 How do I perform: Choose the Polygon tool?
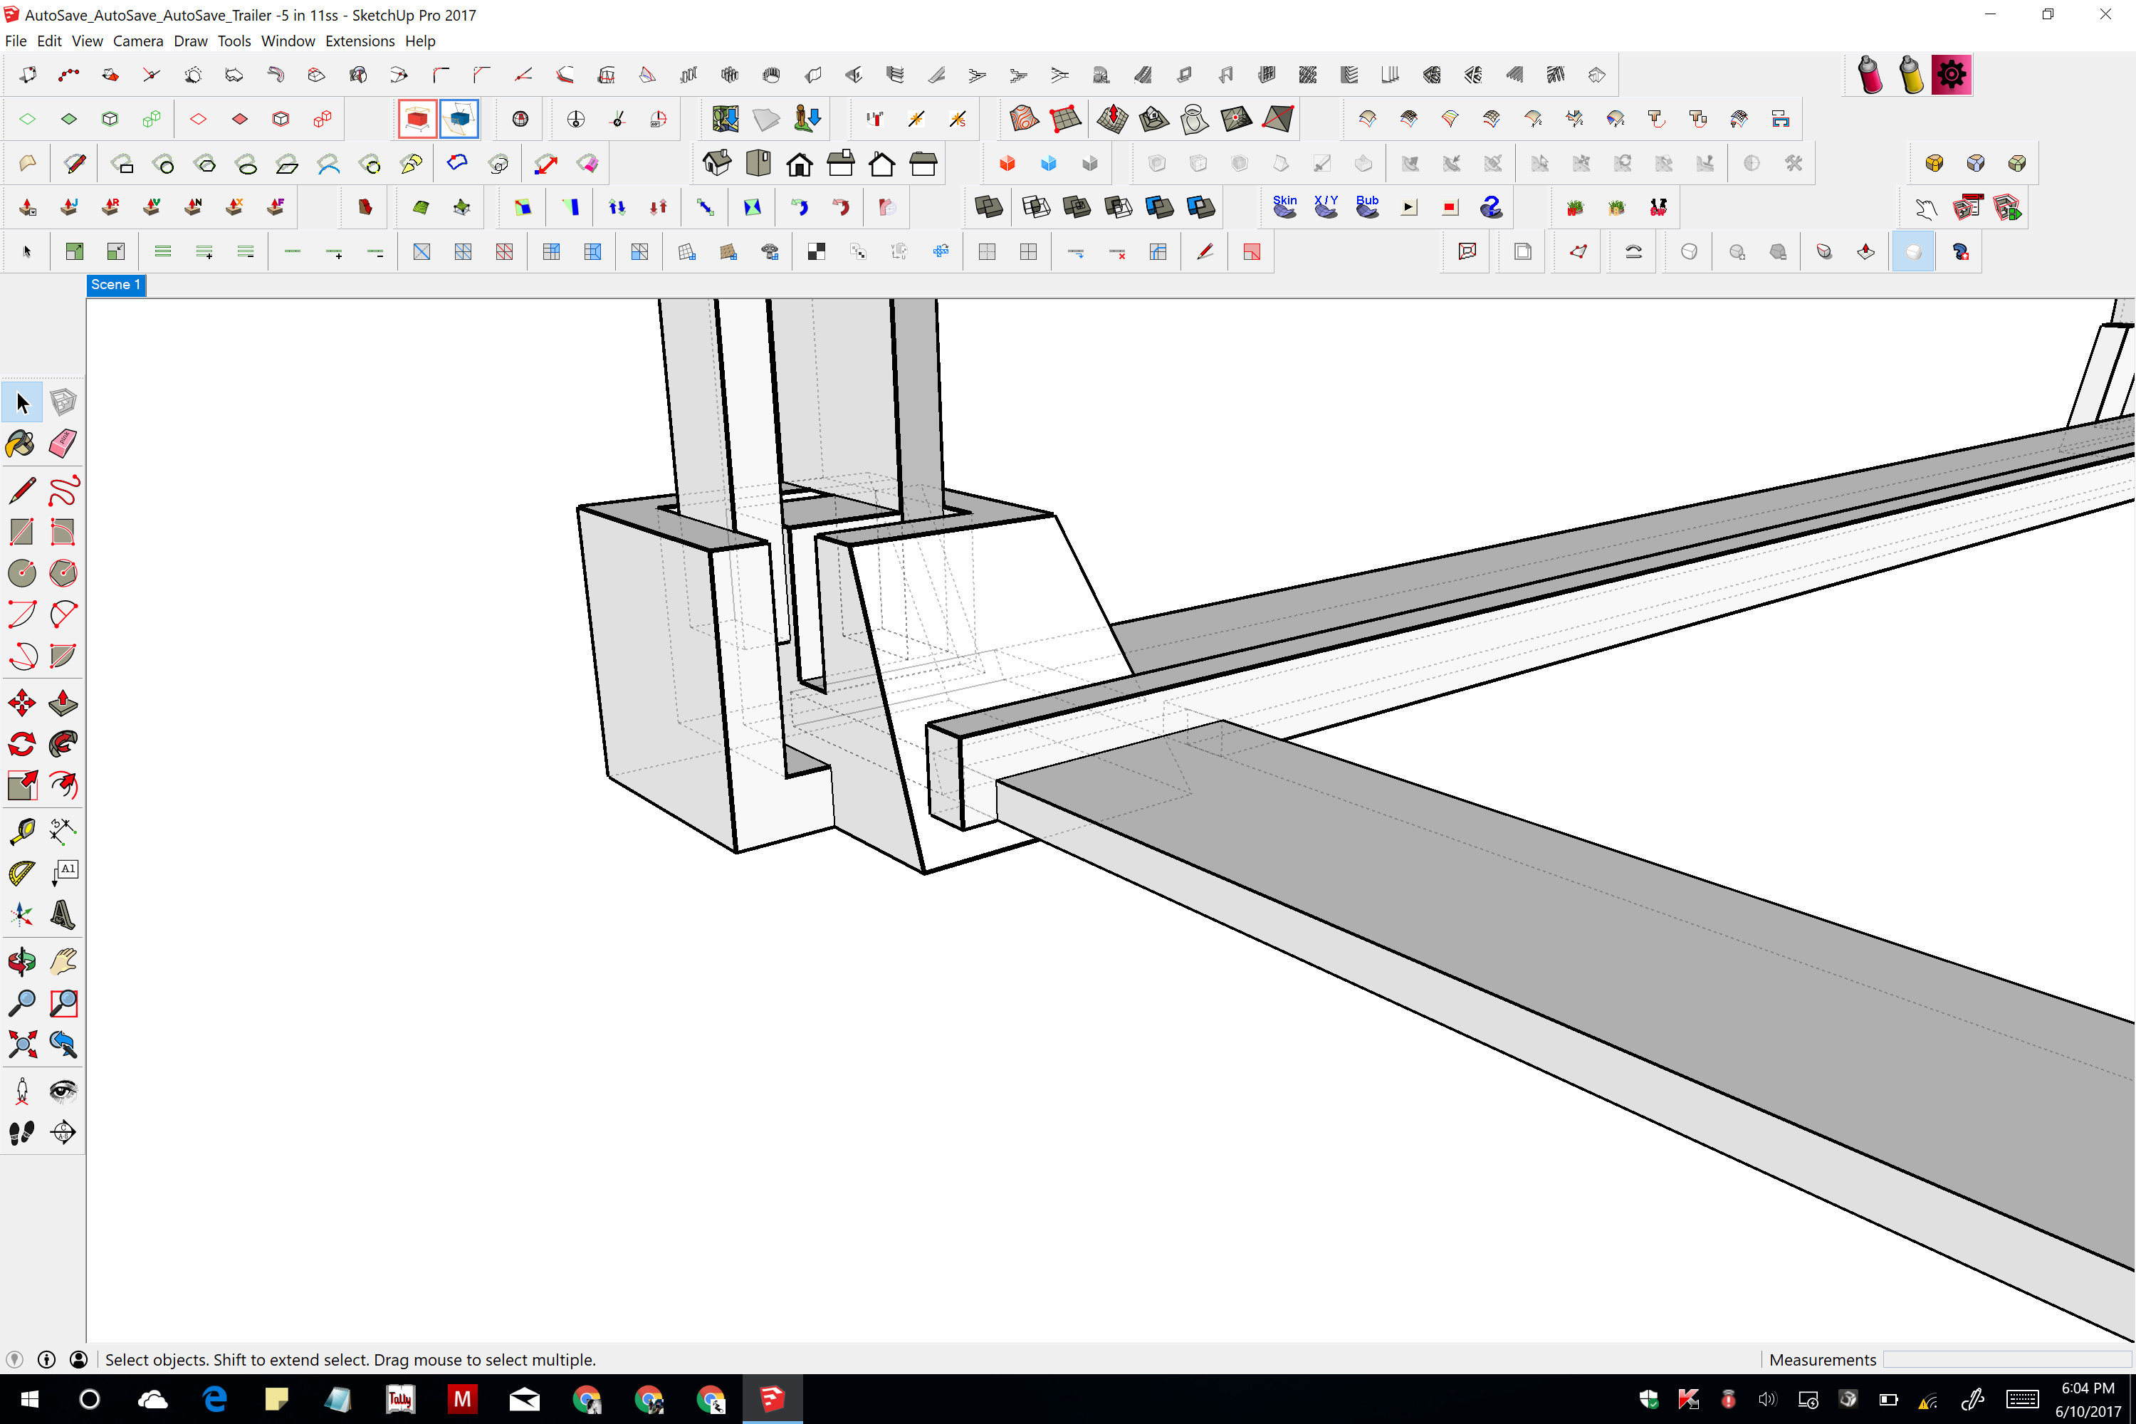[x=63, y=573]
